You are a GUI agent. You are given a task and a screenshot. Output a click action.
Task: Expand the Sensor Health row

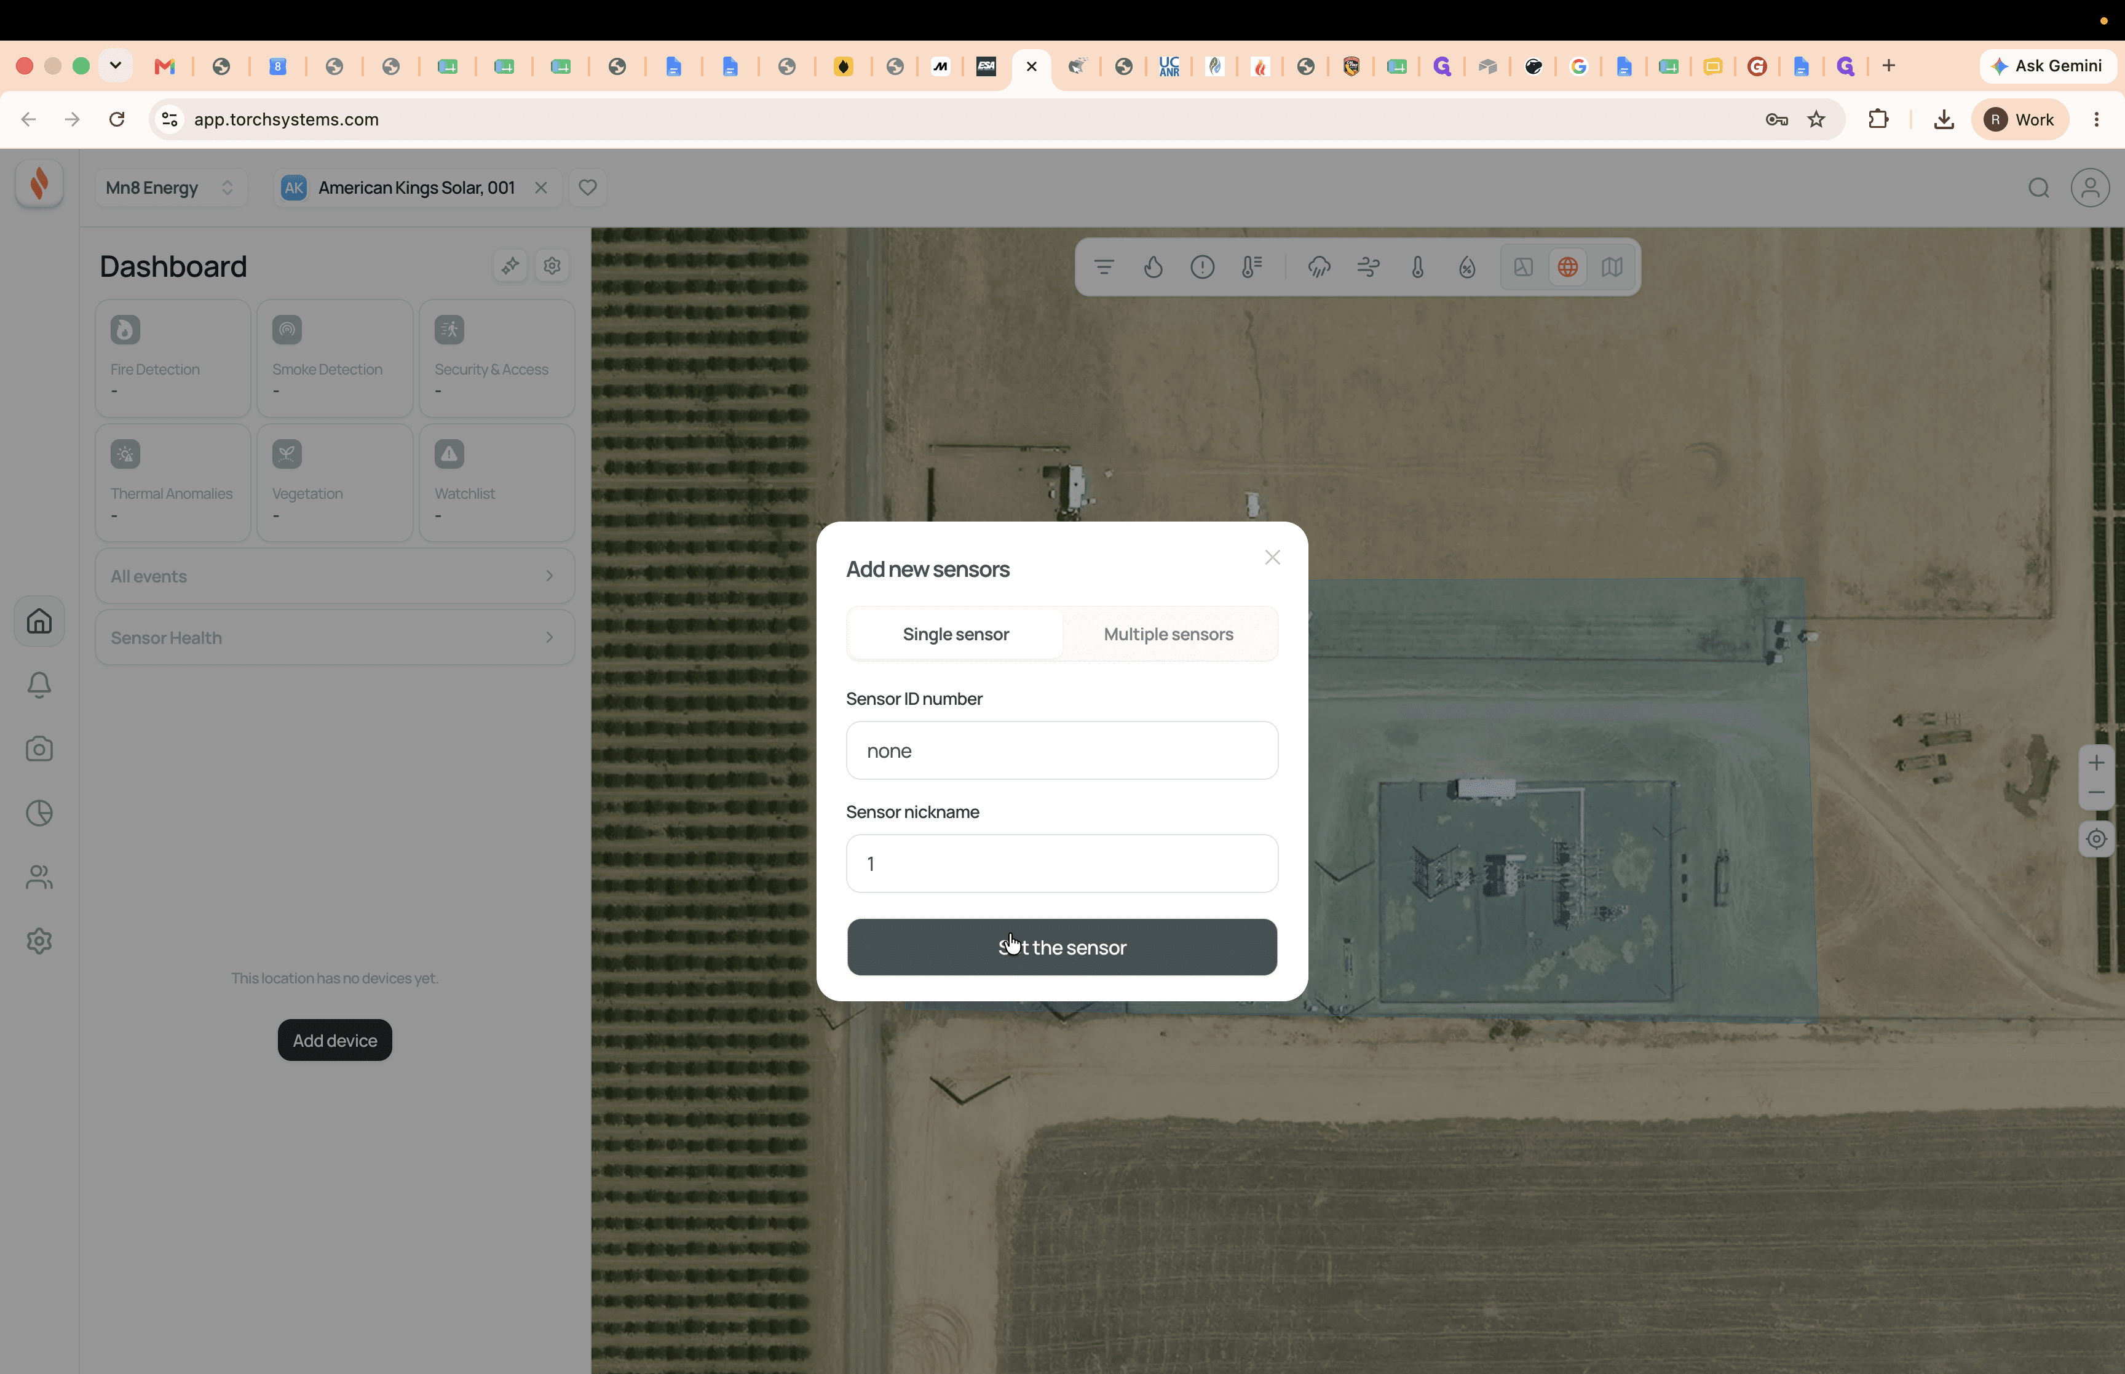pyautogui.click(x=334, y=638)
